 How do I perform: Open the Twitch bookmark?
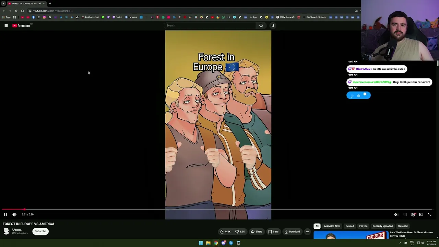pyautogui.click(x=117, y=17)
